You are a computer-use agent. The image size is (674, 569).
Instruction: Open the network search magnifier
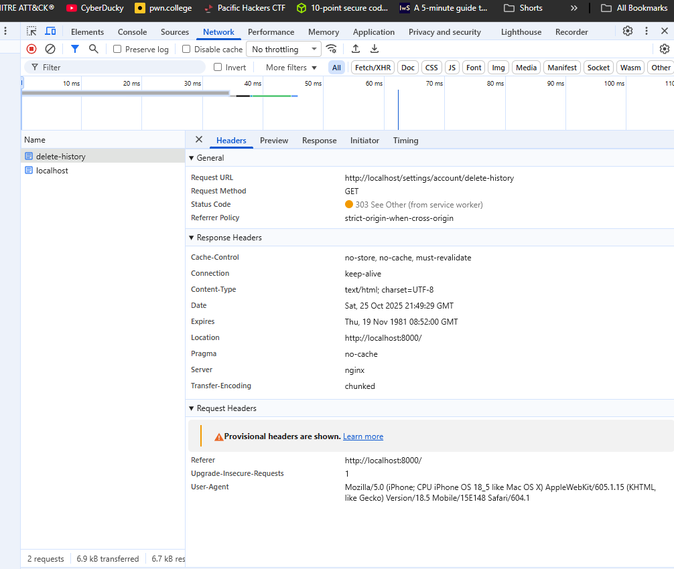click(94, 49)
